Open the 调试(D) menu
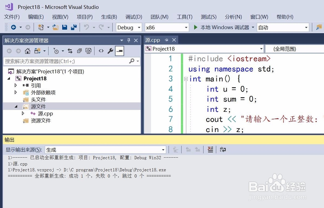Image resolution: width=324 pixels, height=208 pixels. tap(134, 17)
